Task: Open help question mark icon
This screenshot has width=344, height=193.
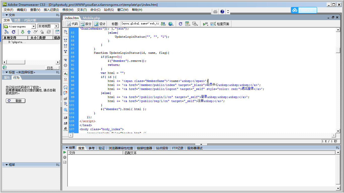Action: point(222,12)
